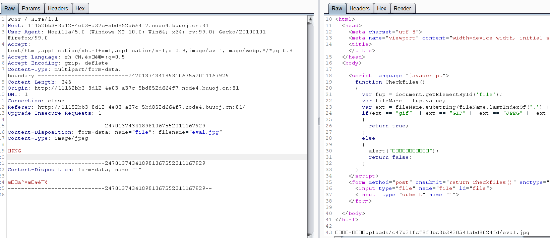The height and width of the screenshot is (238, 550).
Task: Select the response Raw tab
Action: click(x=337, y=8)
